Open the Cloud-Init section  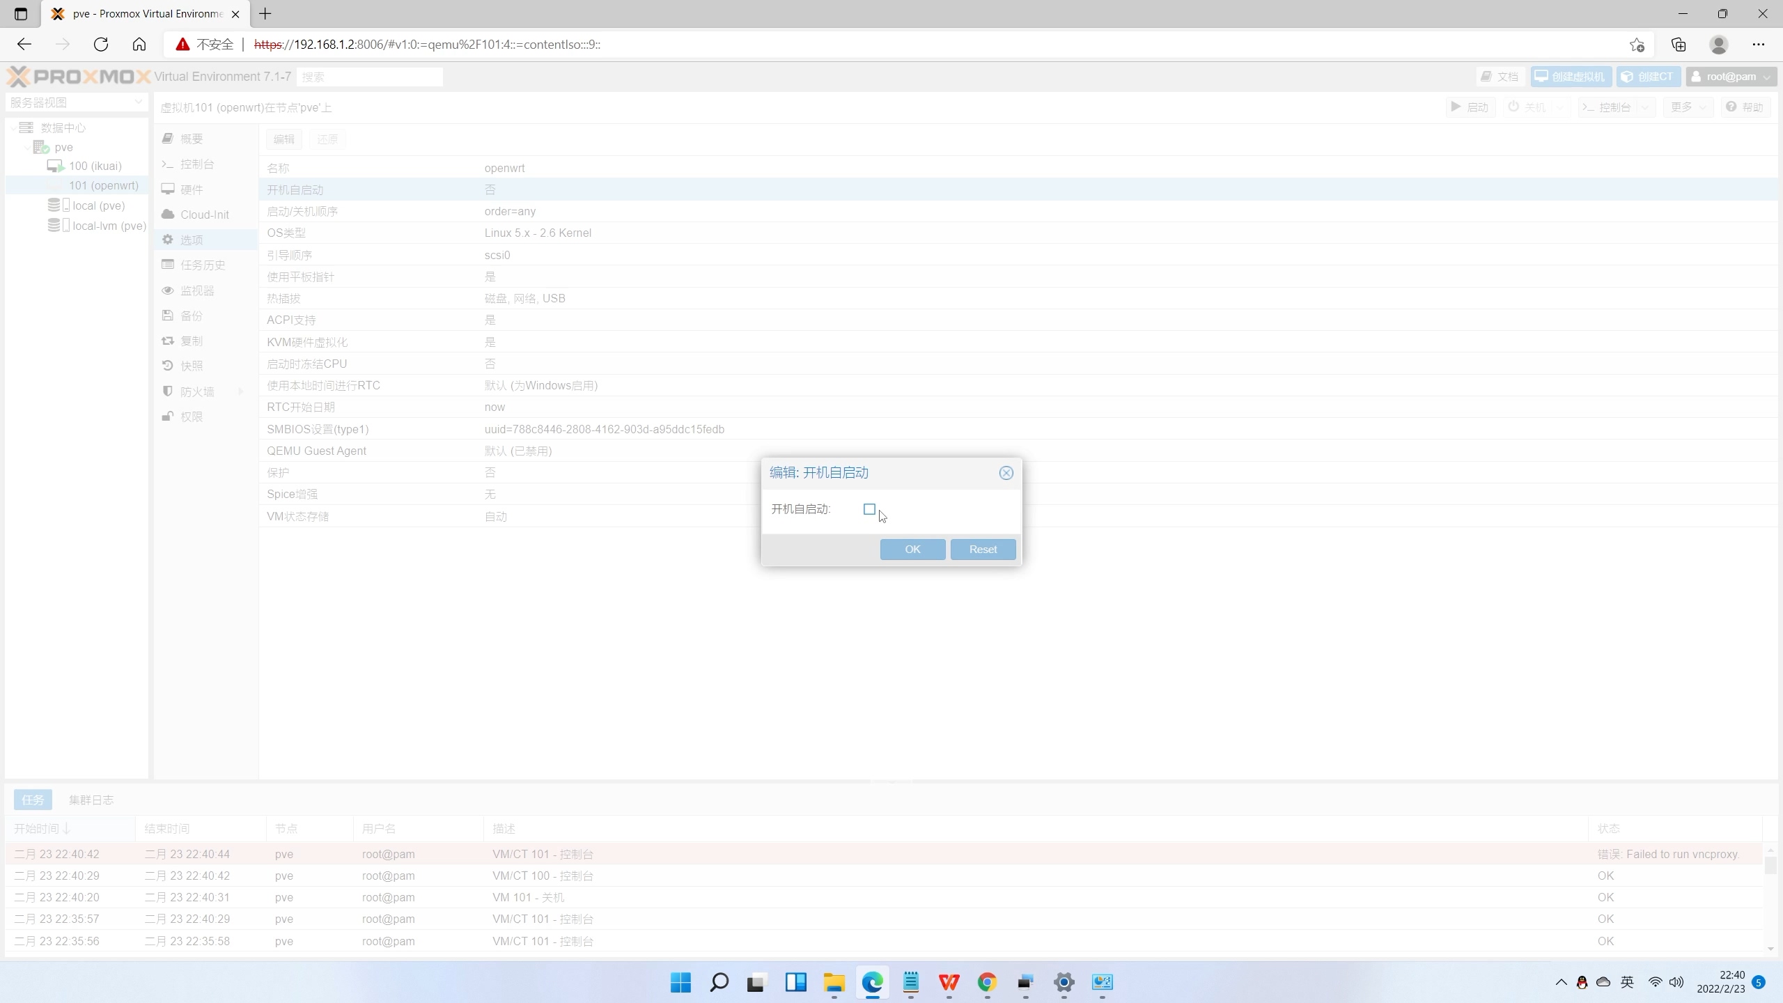(204, 215)
